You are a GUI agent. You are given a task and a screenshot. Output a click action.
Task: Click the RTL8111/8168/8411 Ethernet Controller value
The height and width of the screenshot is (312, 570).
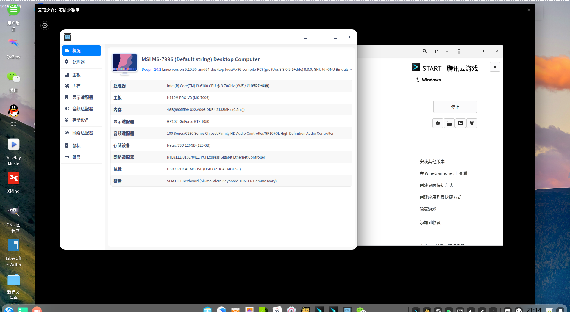coord(216,157)
